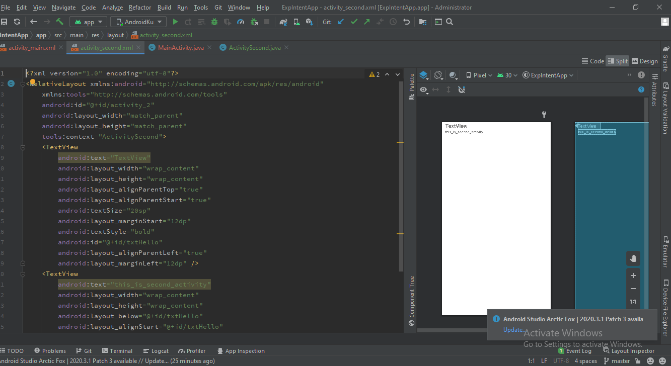Change preview orientation with rotate icon
This screenshot has height=366, width=671.
(x=438, y=75)
